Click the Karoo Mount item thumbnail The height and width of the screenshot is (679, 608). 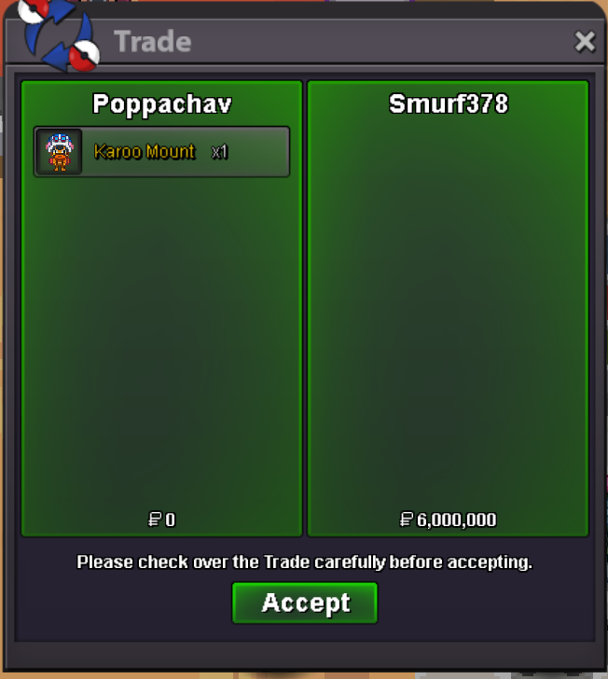click(x=60, y=152)
